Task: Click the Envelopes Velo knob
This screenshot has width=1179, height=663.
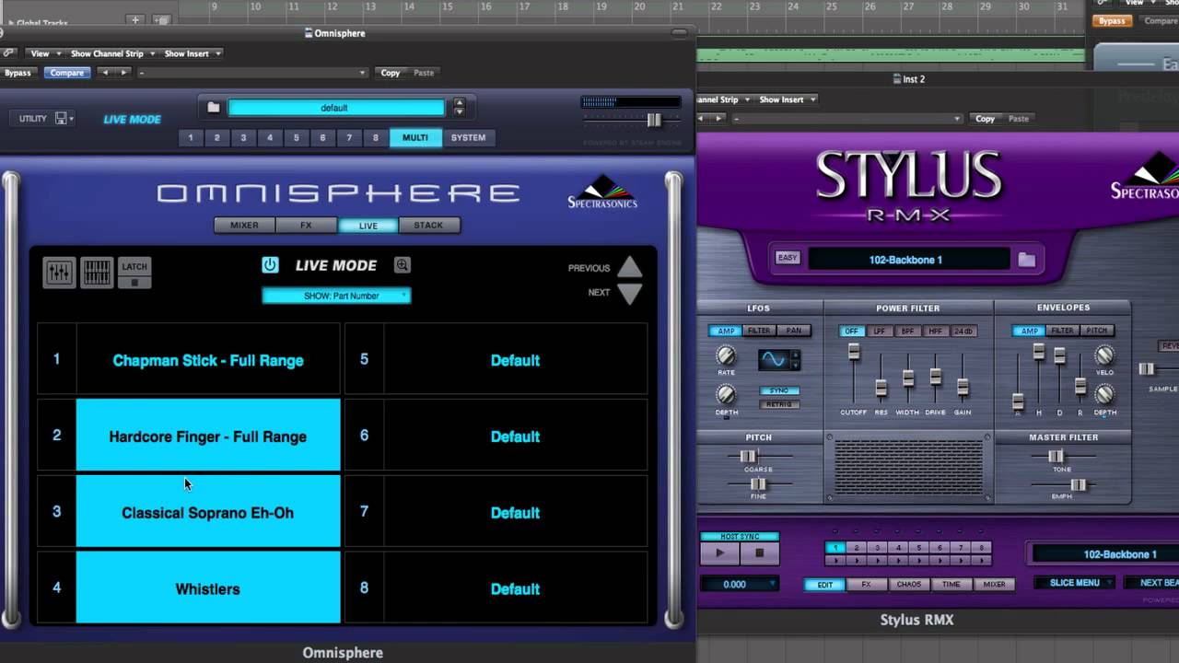Action: tap(1103, 355)
